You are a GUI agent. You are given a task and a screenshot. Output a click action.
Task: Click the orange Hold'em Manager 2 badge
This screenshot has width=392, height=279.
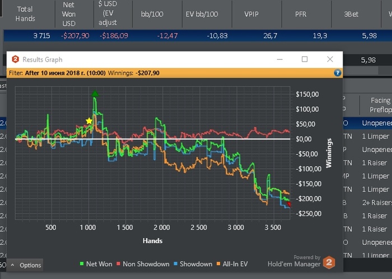(329, 262)
